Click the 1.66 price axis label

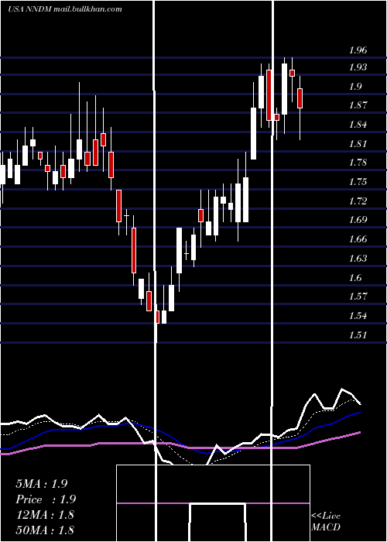click(358, 239)
